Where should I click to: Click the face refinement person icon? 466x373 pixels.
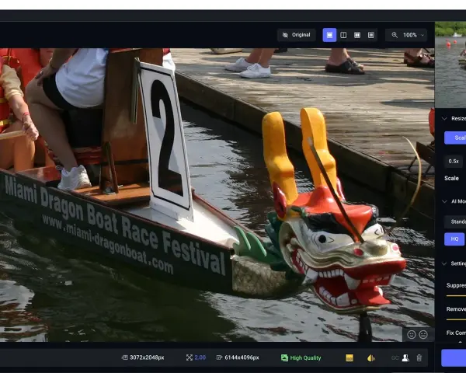[405, 357]
